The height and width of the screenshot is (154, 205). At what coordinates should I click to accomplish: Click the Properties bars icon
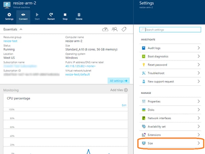tap(143, 101)
